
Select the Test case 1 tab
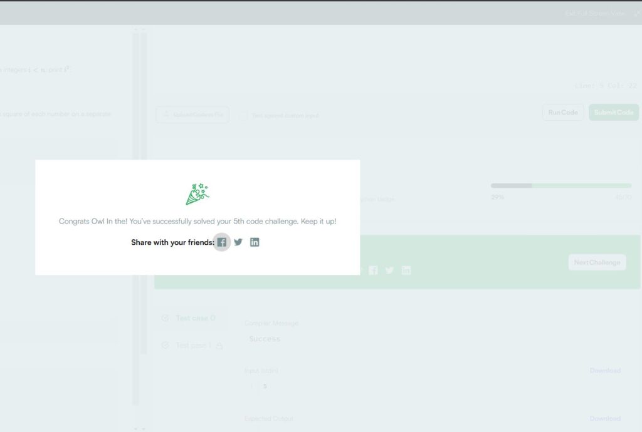pyautogui.click(x=193, y=346)
